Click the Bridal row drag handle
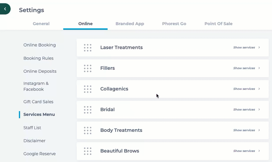The width and height of the screenshot is (272, 162). (x=88, y=110)
